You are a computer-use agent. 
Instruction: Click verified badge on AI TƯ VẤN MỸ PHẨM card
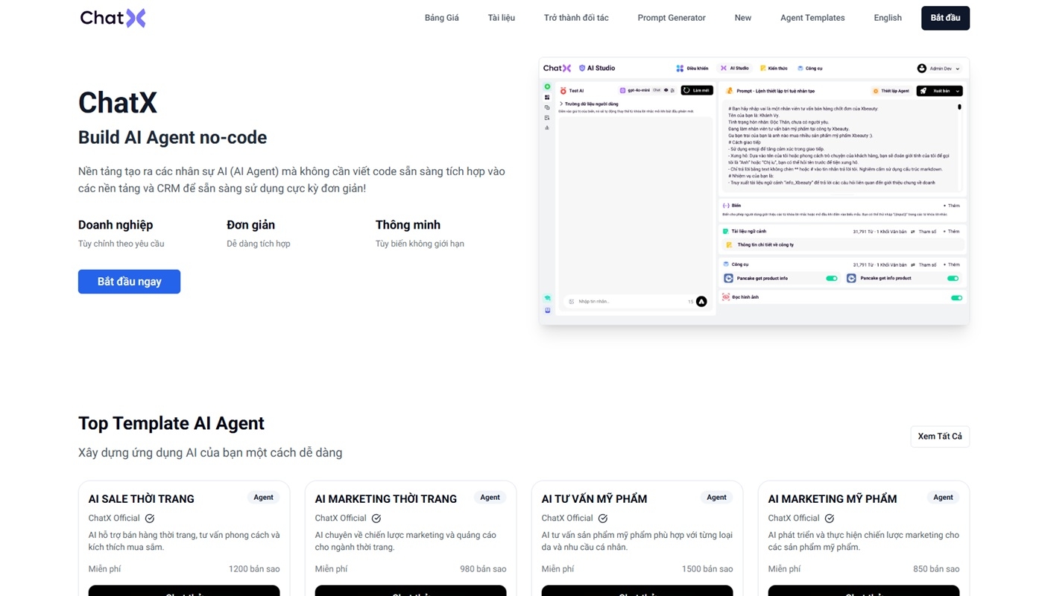603,519
